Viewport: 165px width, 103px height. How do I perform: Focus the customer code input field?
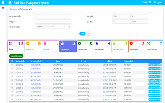coord(53,21)
